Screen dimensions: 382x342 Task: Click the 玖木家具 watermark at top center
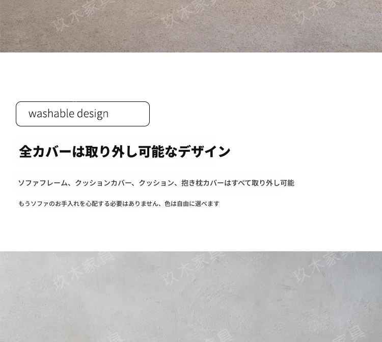click(186, 13)
